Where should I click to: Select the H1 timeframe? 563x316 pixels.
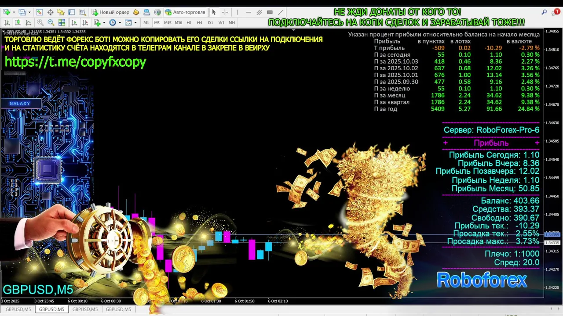[x=189, y=22]
